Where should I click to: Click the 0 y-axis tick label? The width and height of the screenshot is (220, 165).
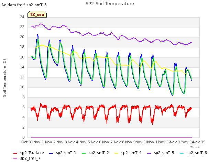(x=23, y=137)
